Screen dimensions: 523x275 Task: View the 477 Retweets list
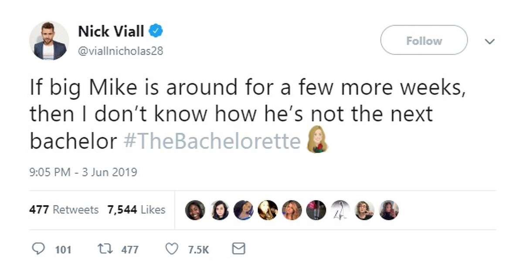[64, 209]
